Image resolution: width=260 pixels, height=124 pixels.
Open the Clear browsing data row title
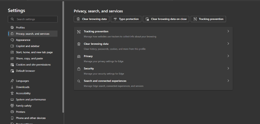(x=96, y=44)
